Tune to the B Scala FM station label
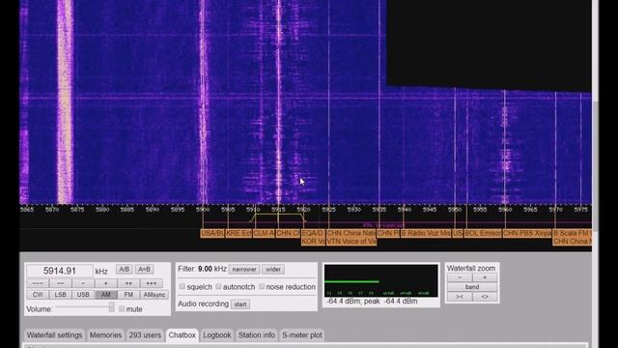Screen dimensions: 618x348 click(x=572, y=234)
